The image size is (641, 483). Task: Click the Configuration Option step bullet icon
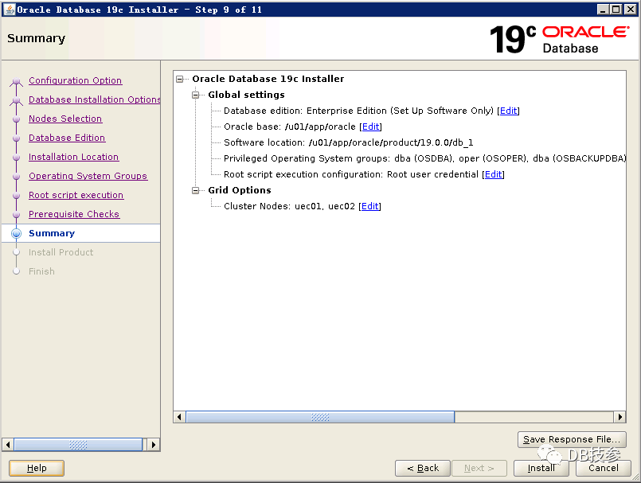coord(16,81)
